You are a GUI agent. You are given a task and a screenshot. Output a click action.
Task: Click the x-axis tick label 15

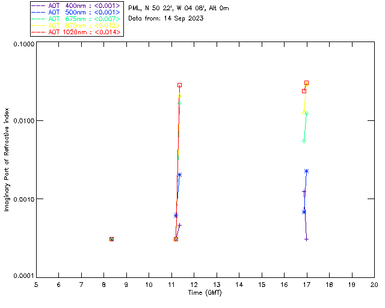pos(262,285)
